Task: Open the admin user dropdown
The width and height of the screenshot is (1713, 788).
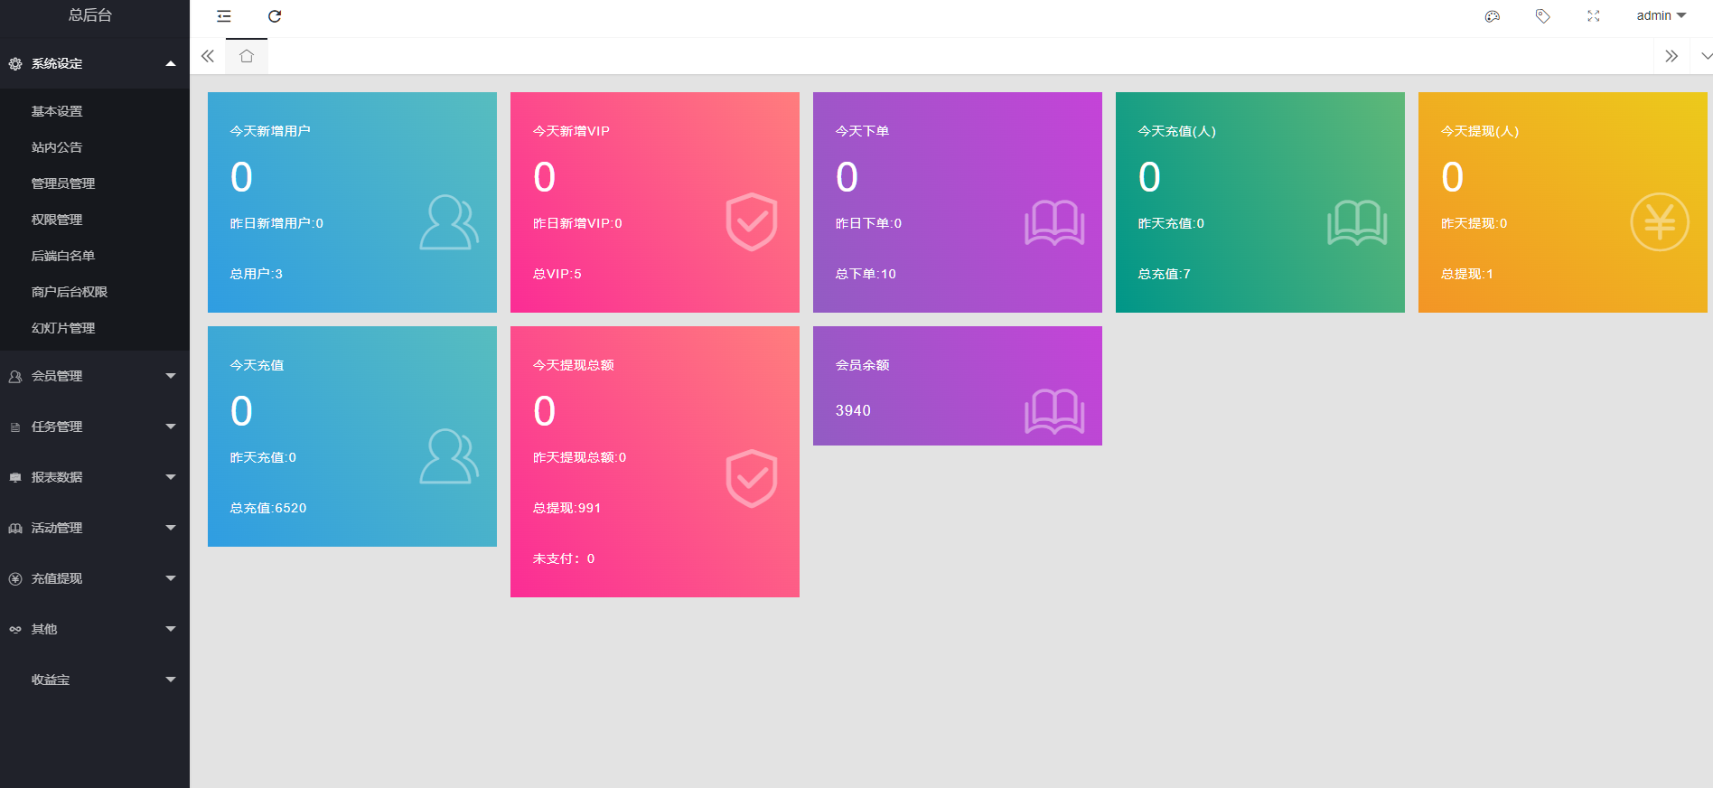Action: [1661, 16]
